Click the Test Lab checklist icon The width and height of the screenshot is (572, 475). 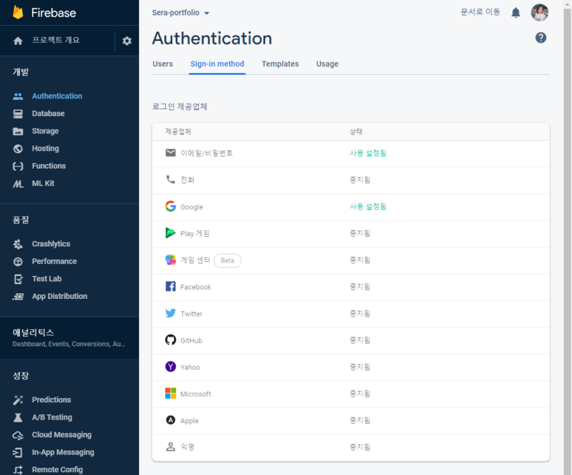[x=18, y=279]
